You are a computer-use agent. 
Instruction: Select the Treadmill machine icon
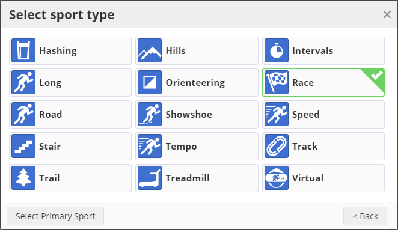point(150,178)
